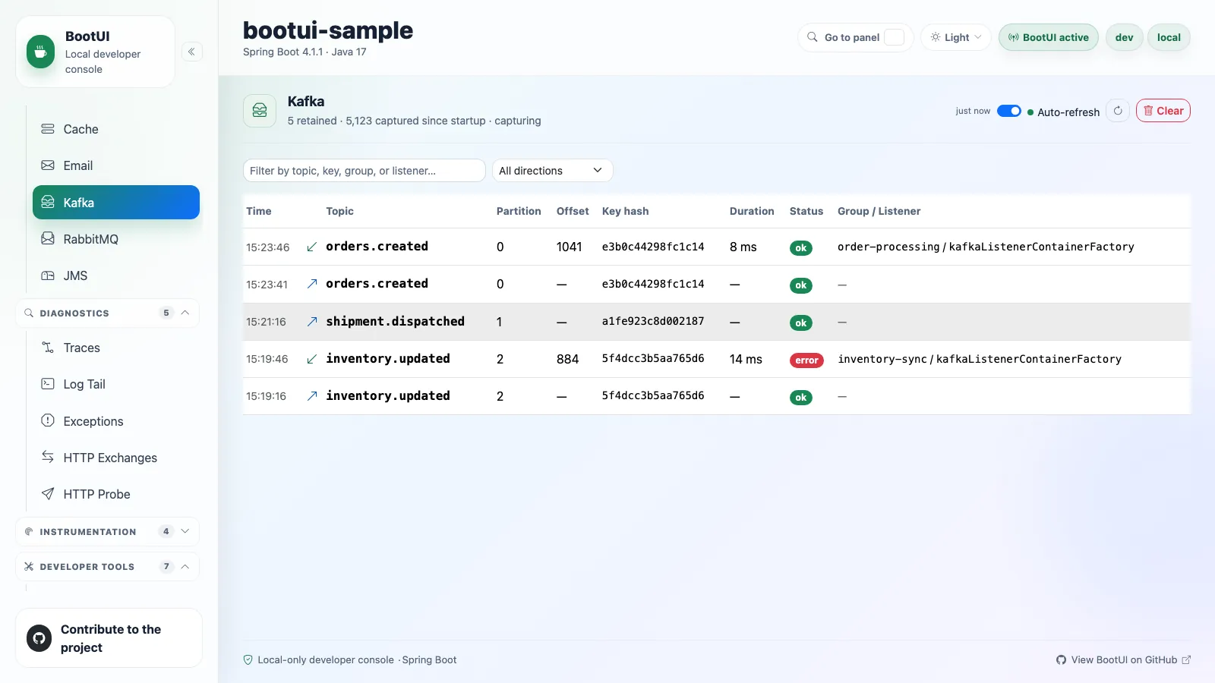The image size is (1215, 683).
Task: Open the Email panel in sidebar
Action: click(116, 165)
